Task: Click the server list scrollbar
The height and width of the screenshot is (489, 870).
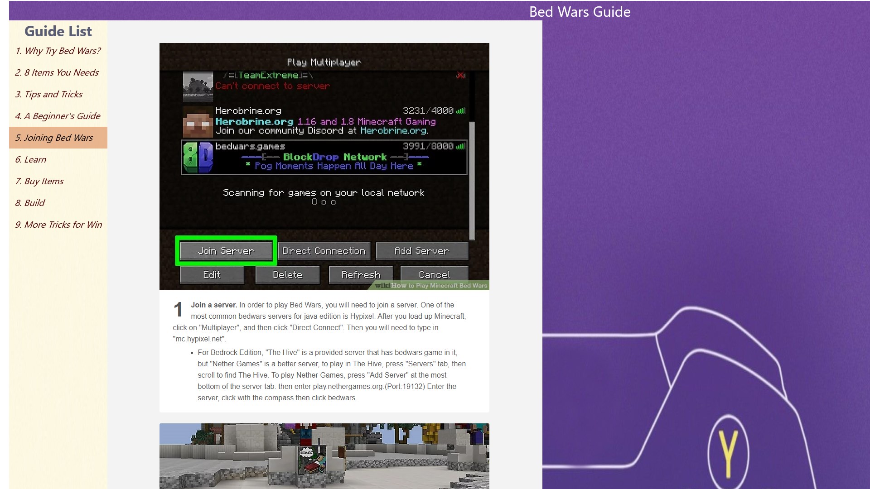Action: click(472, 180)
